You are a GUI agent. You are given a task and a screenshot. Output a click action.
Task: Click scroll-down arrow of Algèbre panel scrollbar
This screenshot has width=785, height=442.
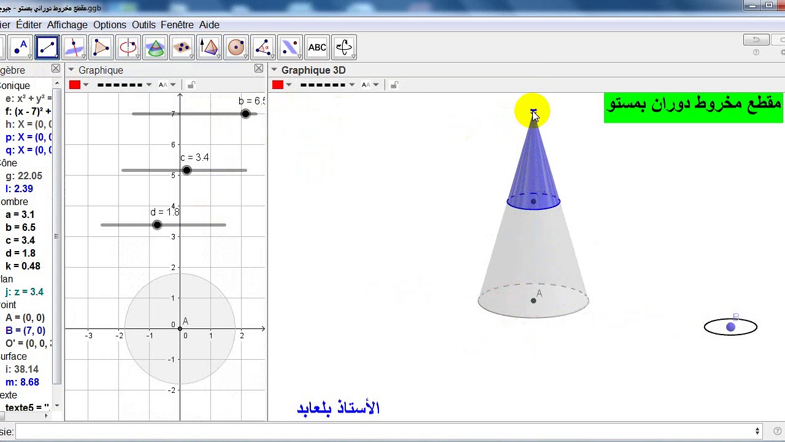(x=56, y=406)
